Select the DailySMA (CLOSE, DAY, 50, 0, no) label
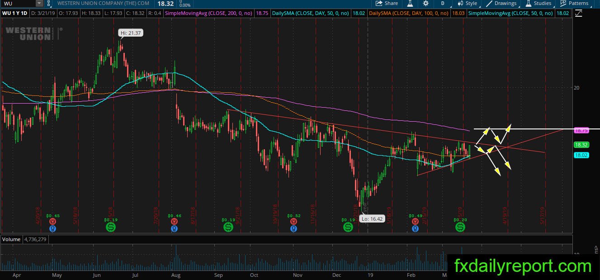 point(311,14)
